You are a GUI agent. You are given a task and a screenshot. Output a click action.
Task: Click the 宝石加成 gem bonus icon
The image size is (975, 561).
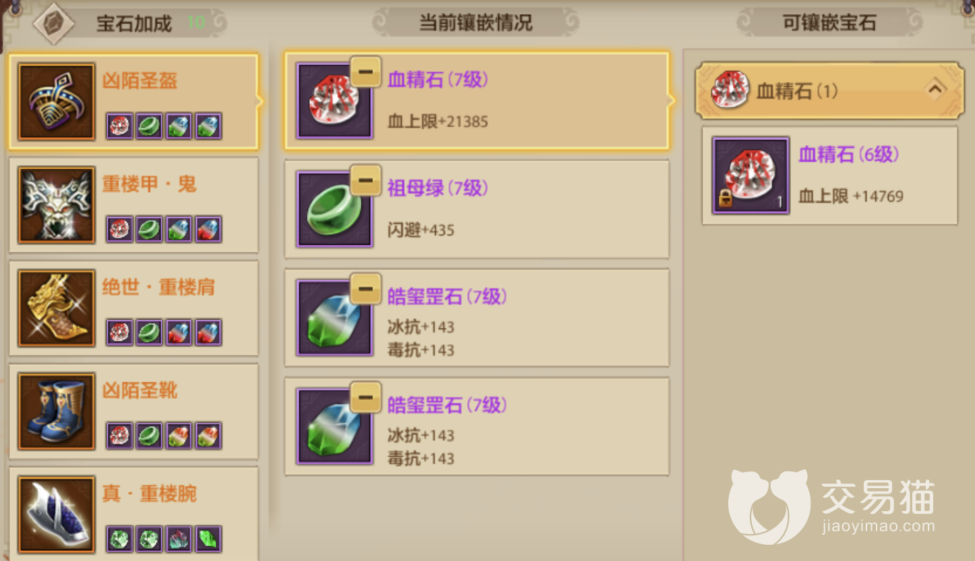(x=53, y=23)
